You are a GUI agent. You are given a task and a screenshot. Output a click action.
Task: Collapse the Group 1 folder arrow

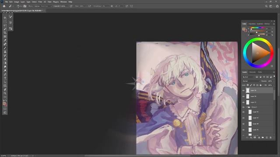click(x=247, y=107)
